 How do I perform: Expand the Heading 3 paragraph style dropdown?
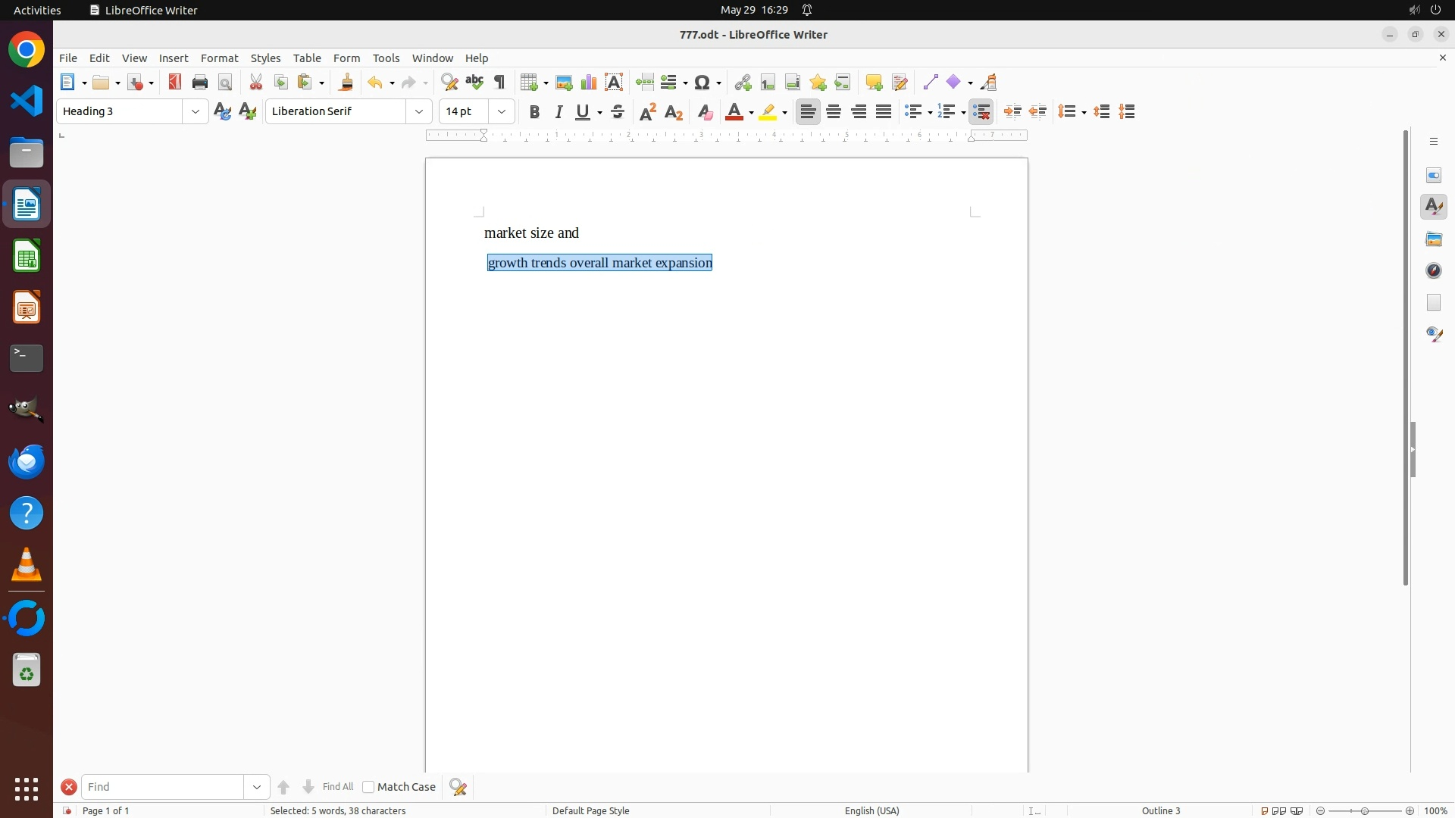coord(196,112)
